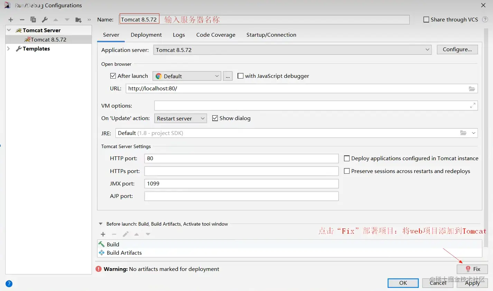This screenshot has height=291, width=493.
Task: Expand Templates tree node
Action: pyautogui.click(x=9, y=48)
